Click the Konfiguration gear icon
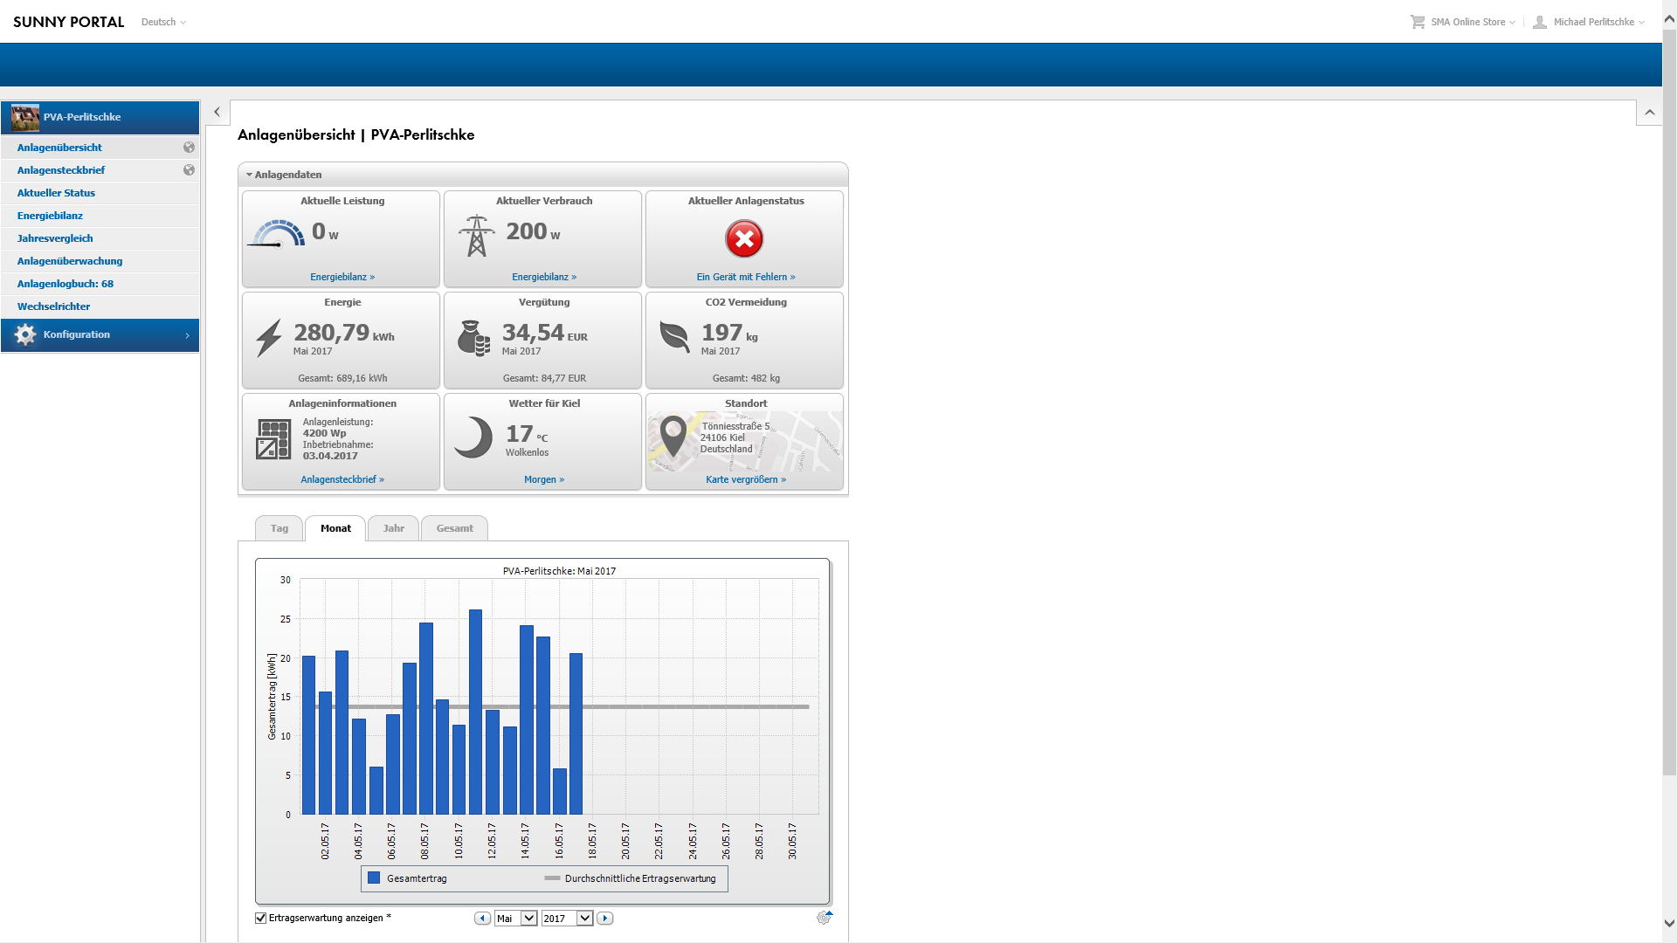1677x943 pixels. point(25,335)
